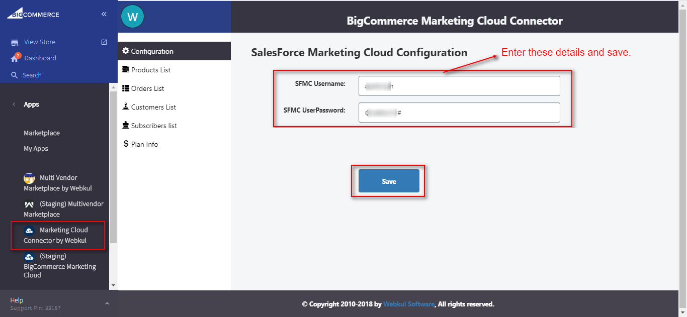Click the Staging Multivendor Marketplace app icon
Screen dimensions: 687x317
[29, 204]
